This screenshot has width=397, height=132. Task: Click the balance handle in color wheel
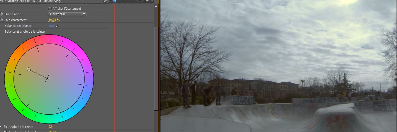tap(29, 69)
